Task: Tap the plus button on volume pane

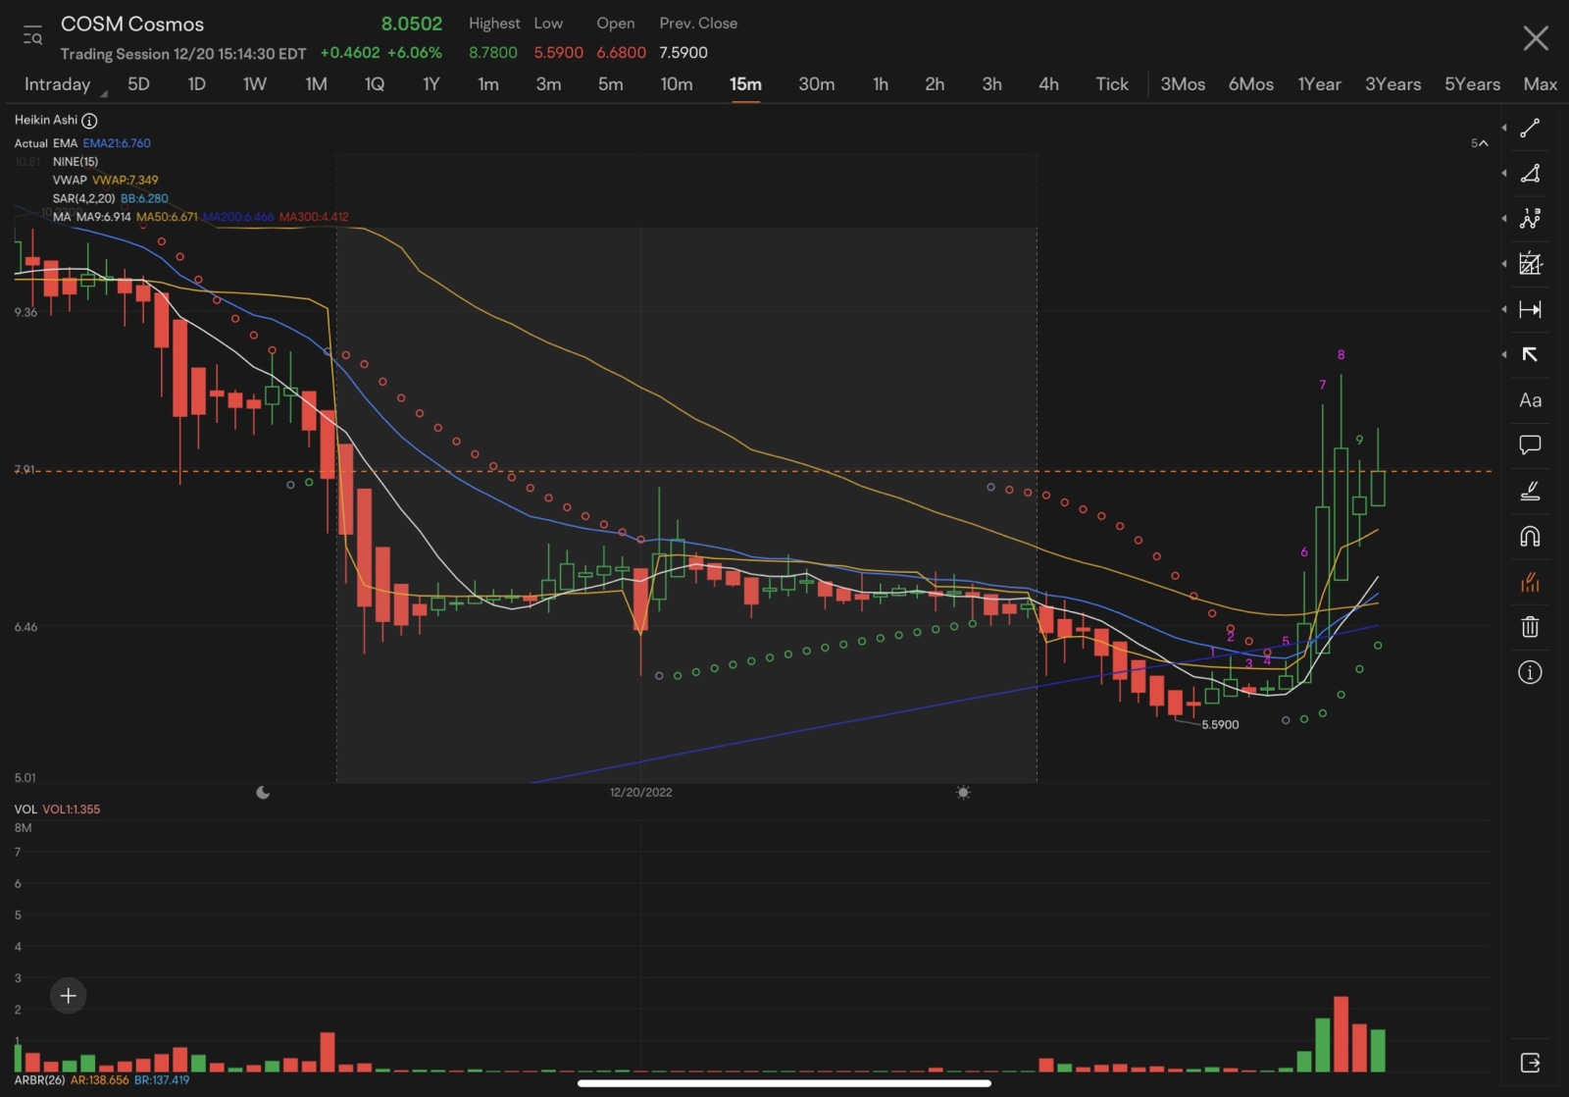Action: click(x=68, y=996)
